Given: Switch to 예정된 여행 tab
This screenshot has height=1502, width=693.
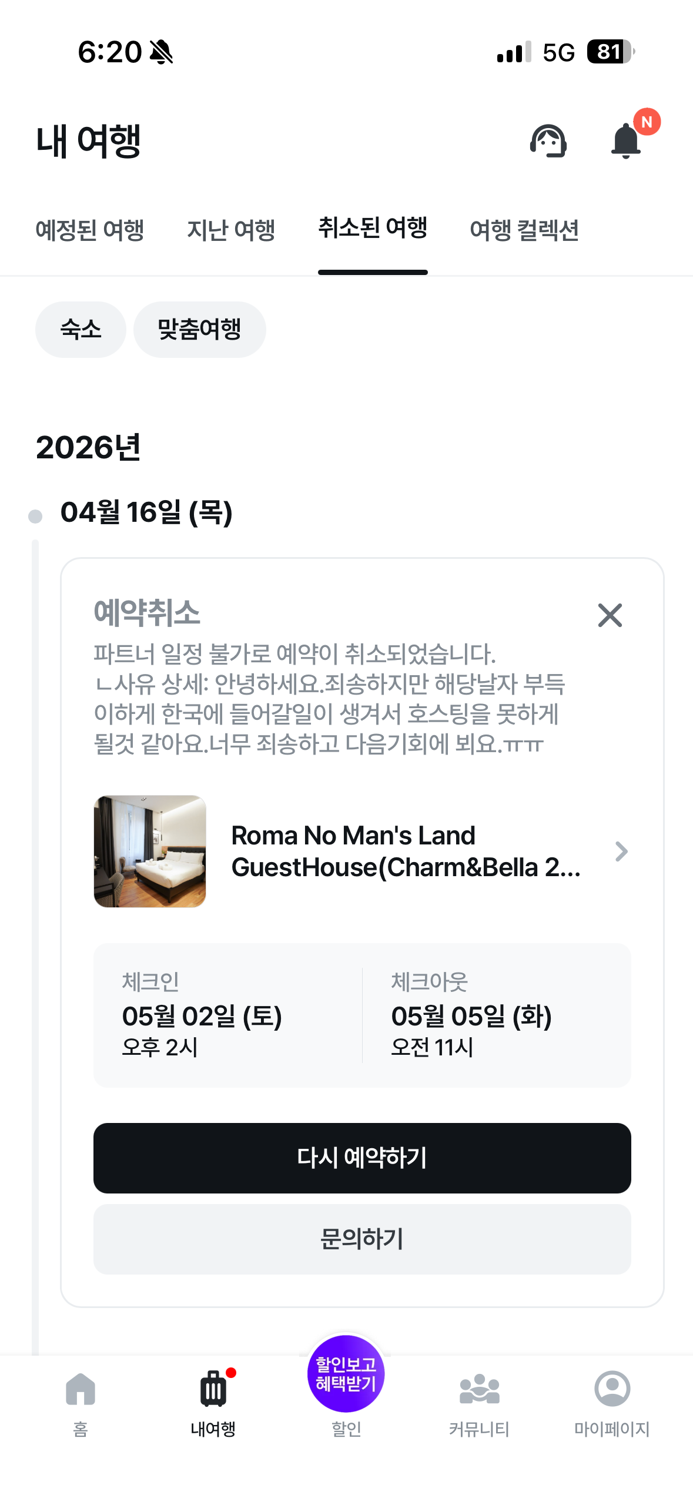Looking at the screenshot, I should 90,230.
